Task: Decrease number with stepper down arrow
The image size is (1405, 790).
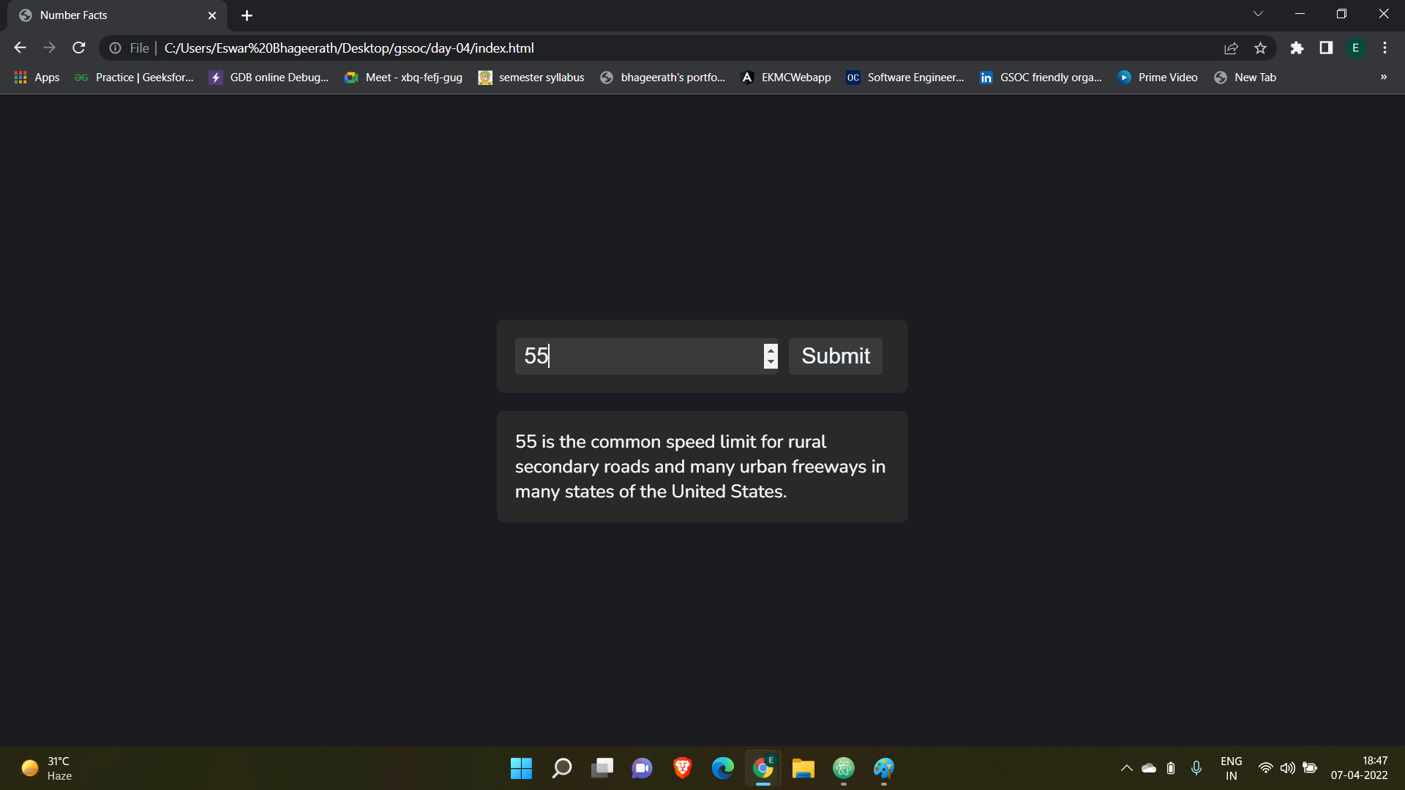Action: pyautogui.click(x=771, y=362)
